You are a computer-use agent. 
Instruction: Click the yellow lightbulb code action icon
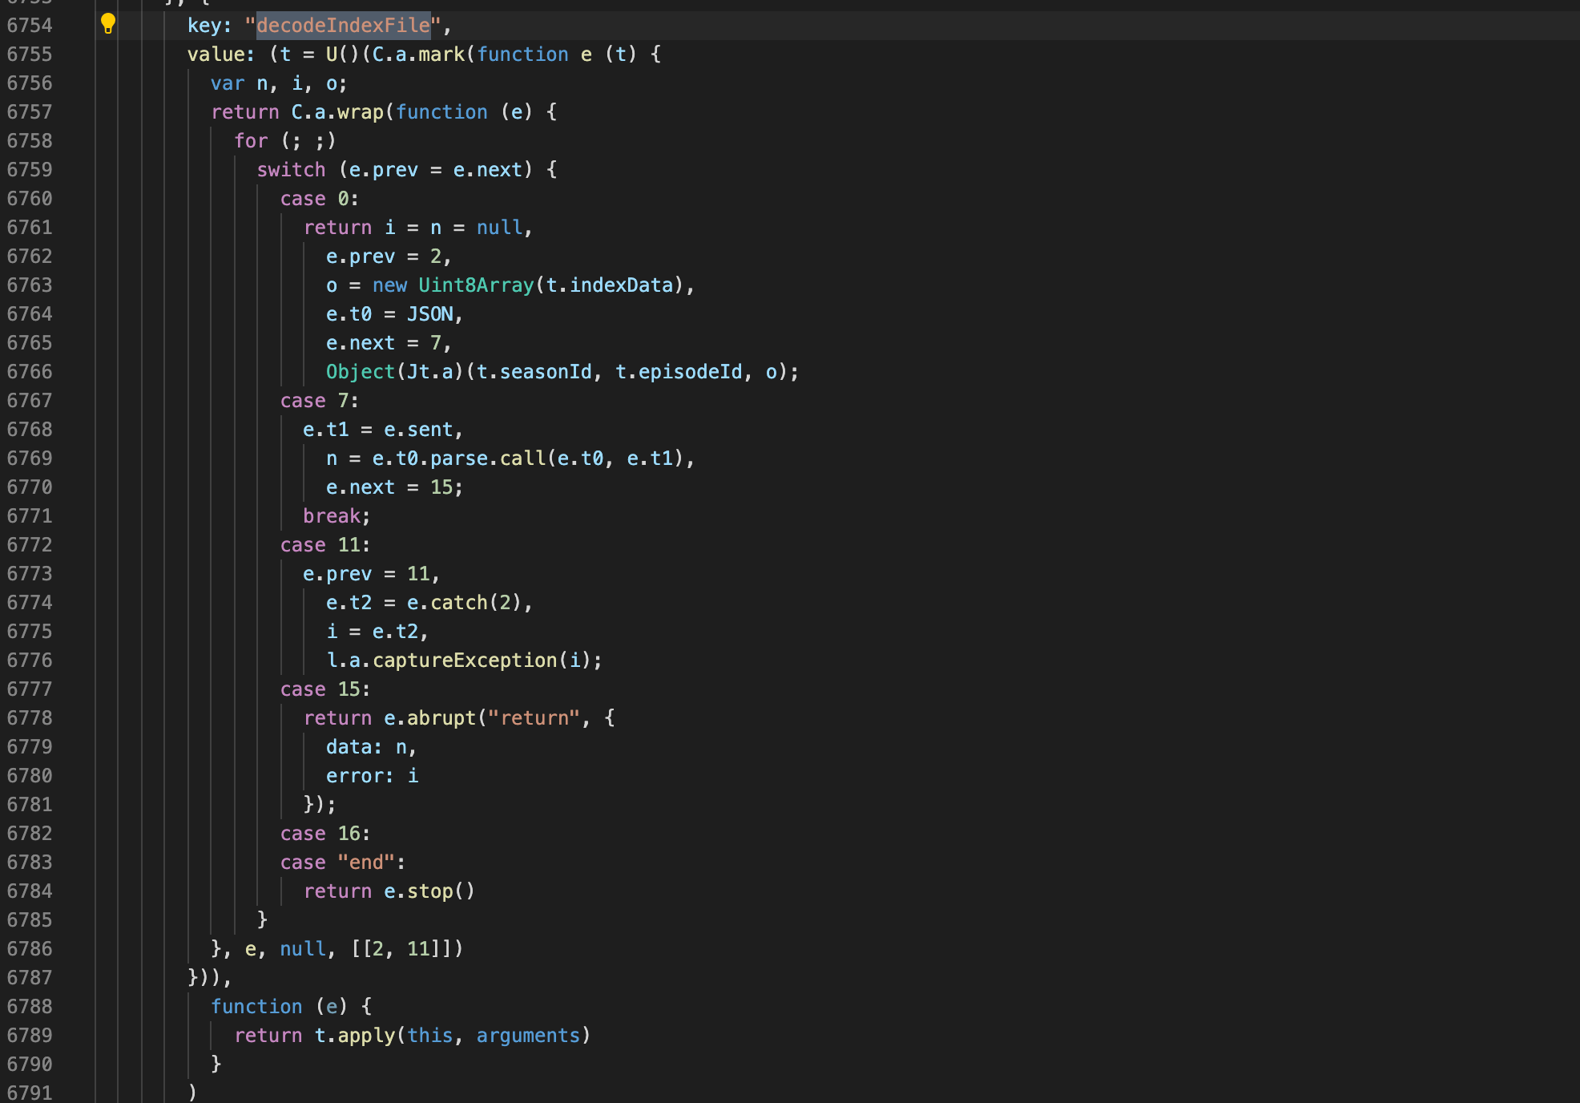point(108,24)
